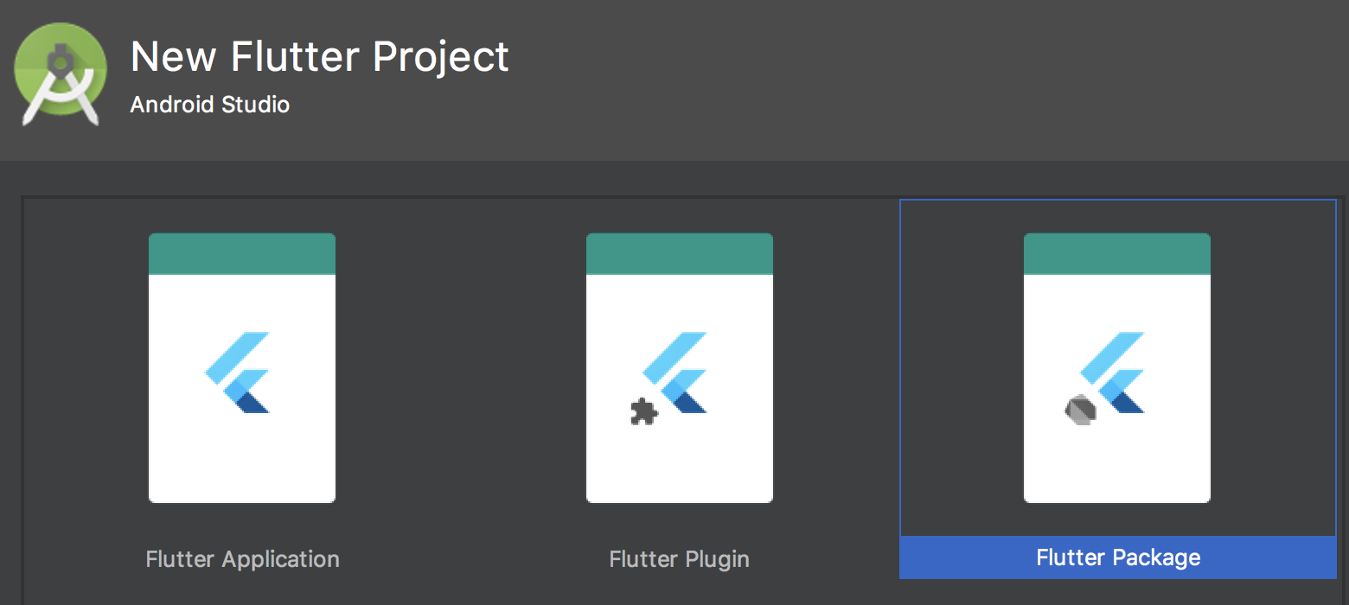The image size is (1349, 605).
Task: Click the Flutter logo on Application card
Action: (239, 373)
